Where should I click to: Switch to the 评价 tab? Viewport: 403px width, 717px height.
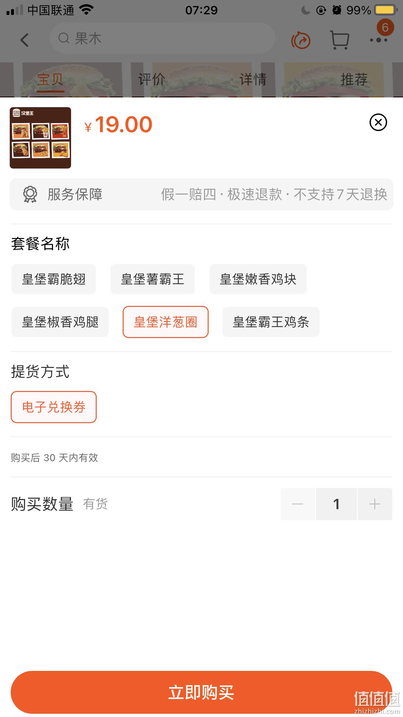(152, 80)
